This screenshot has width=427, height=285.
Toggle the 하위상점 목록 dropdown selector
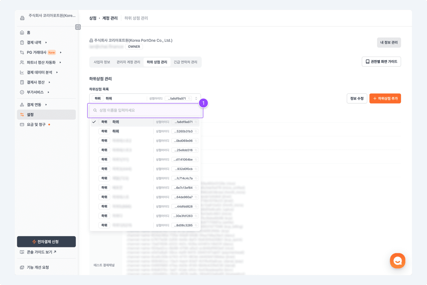click(x=196, y=99)
